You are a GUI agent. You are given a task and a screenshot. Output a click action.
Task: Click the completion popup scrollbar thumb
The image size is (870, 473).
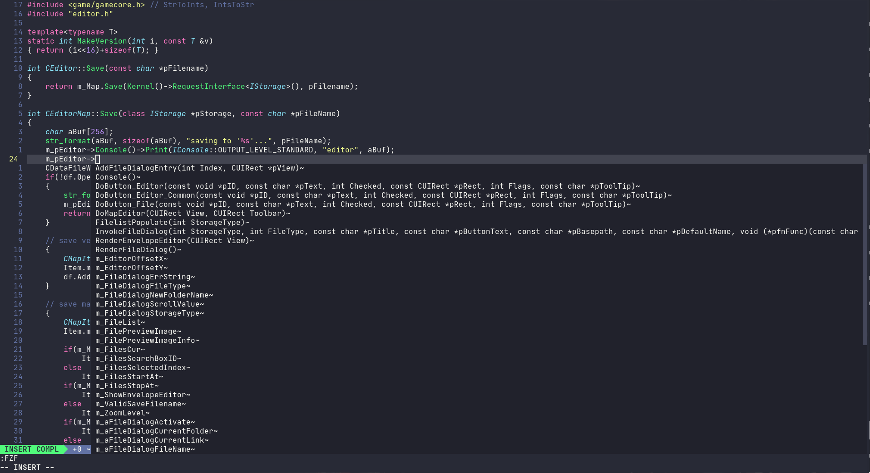865,254
